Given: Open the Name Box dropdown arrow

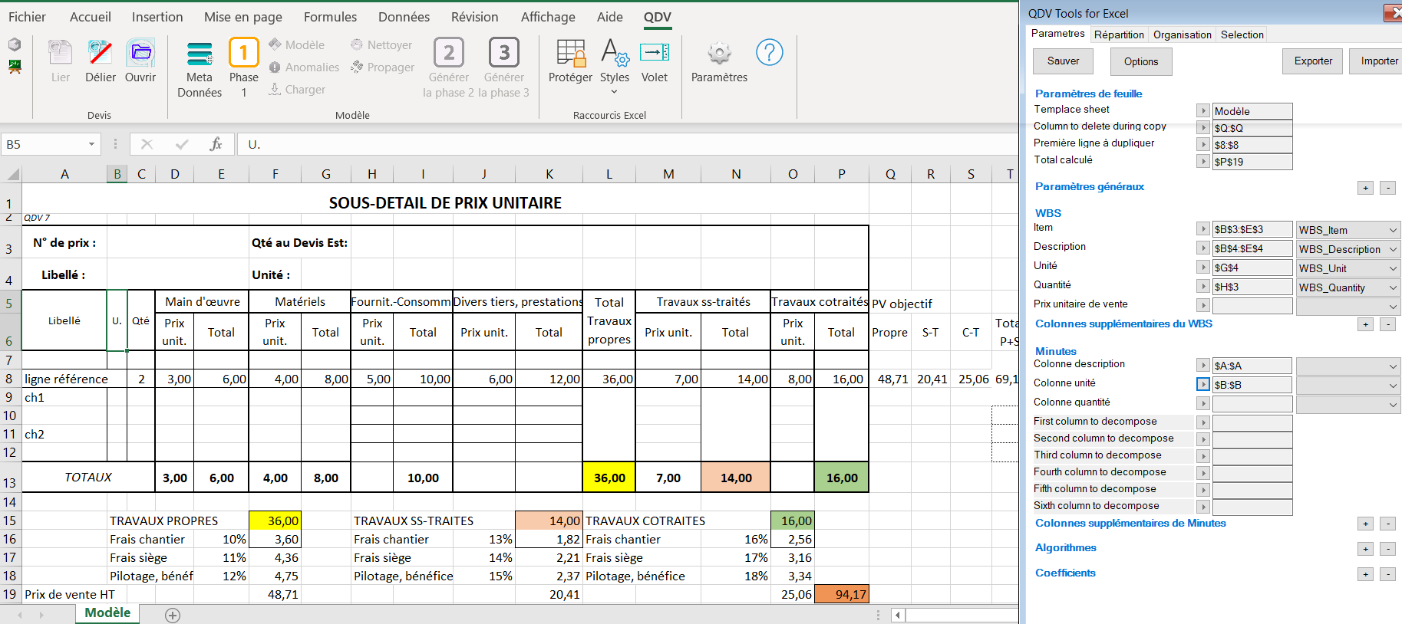Looking at the screenshot, I should (x=91, y=144).
